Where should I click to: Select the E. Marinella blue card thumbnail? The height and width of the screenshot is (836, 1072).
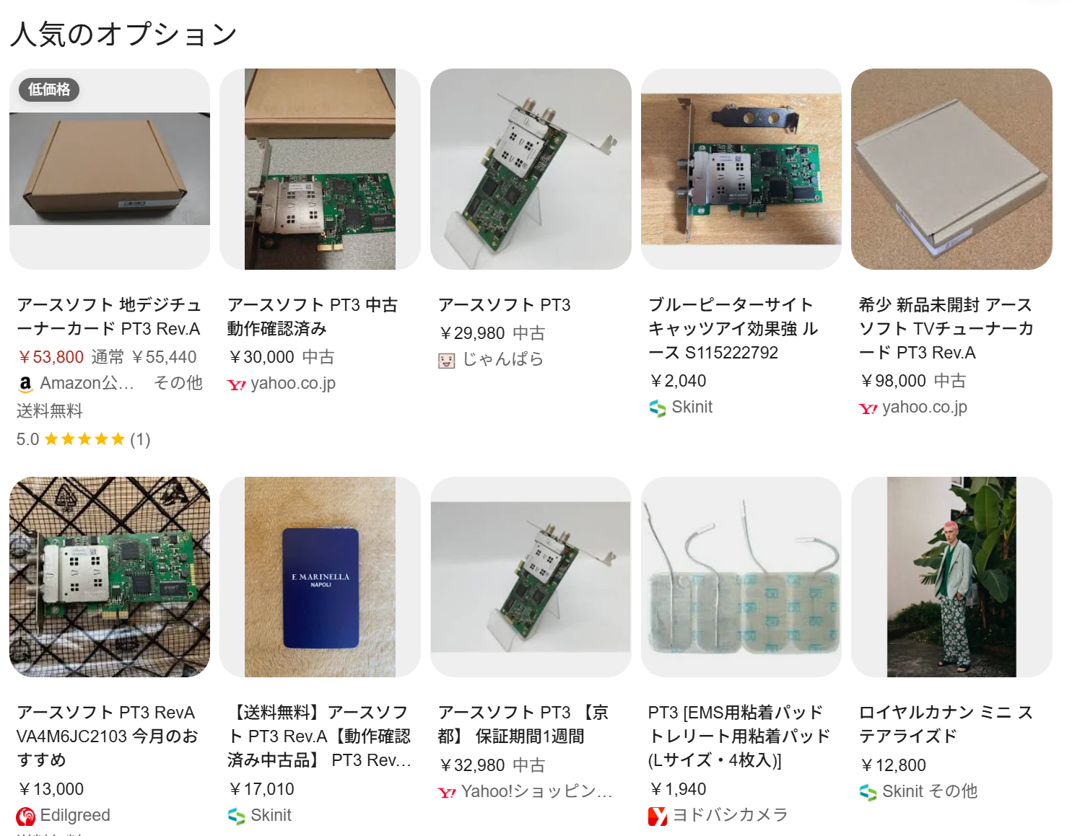coord(320,577)
